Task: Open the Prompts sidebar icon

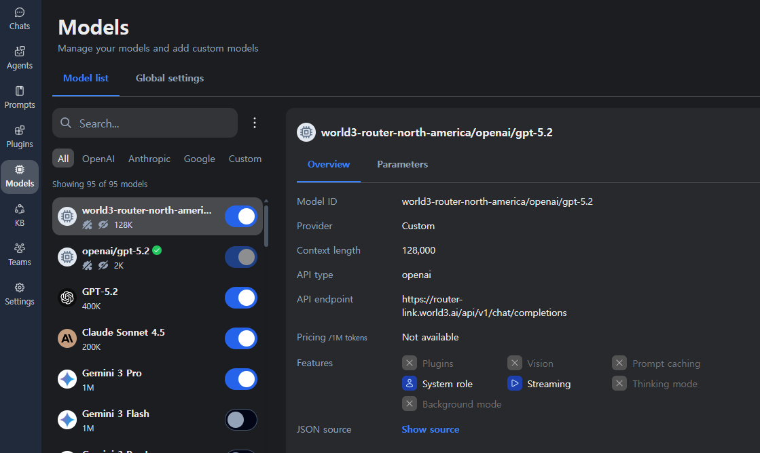Action: click(x=20, y=97)
